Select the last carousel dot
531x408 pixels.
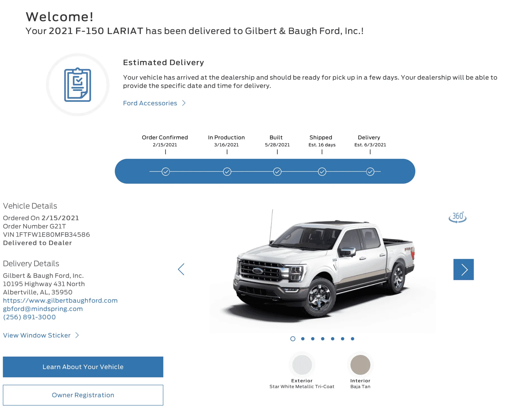[352, 339]
